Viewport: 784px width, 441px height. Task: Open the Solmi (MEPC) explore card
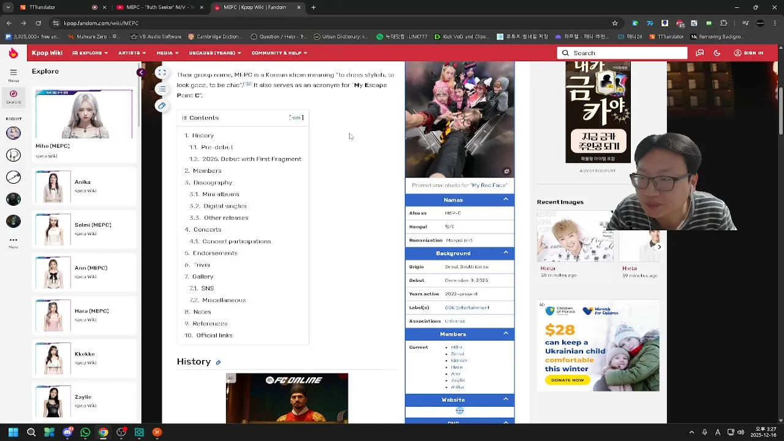click(84, 229)
